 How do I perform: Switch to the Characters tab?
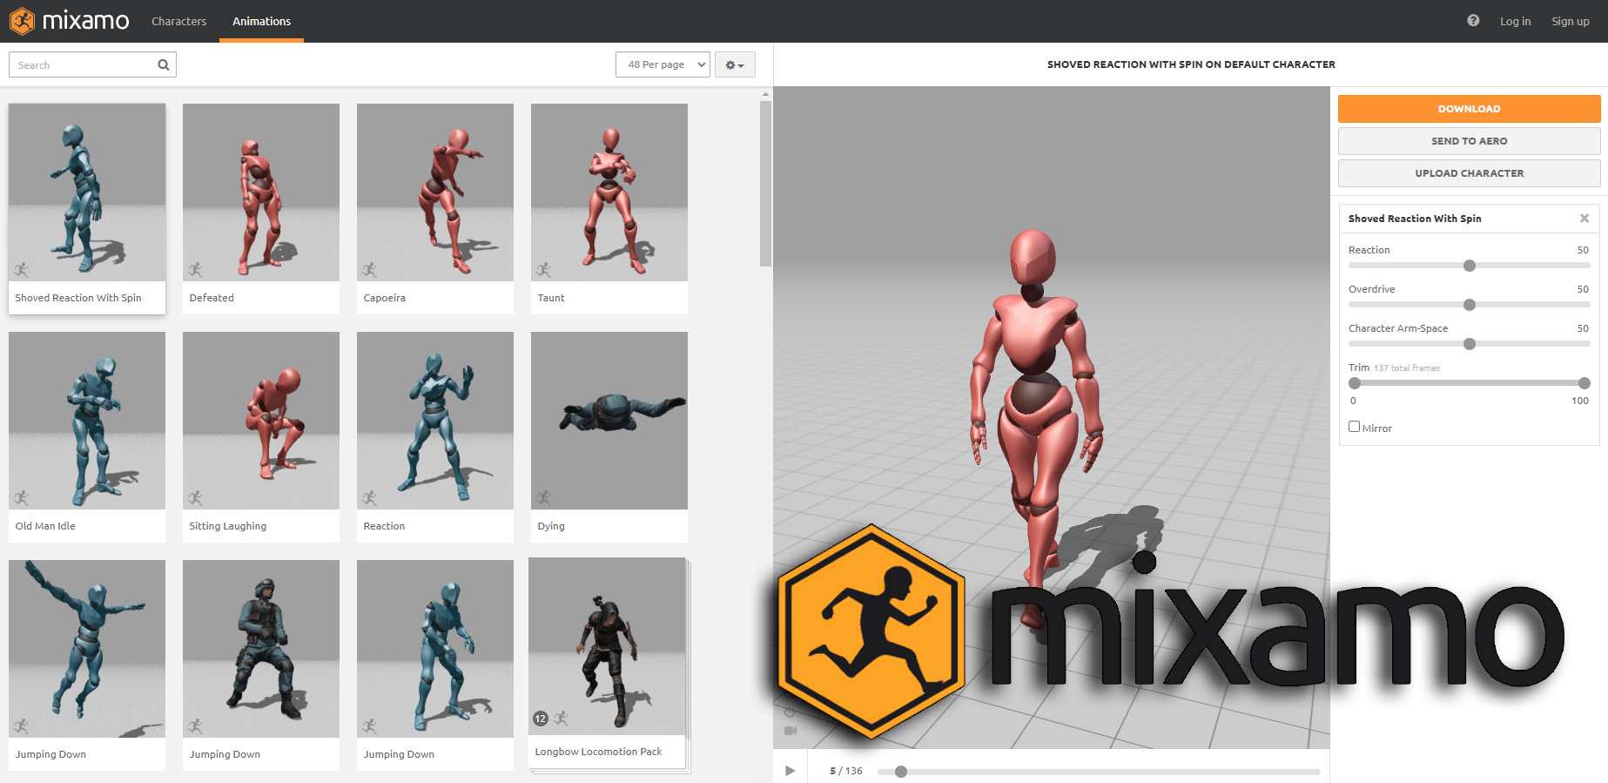pos(178,21)
